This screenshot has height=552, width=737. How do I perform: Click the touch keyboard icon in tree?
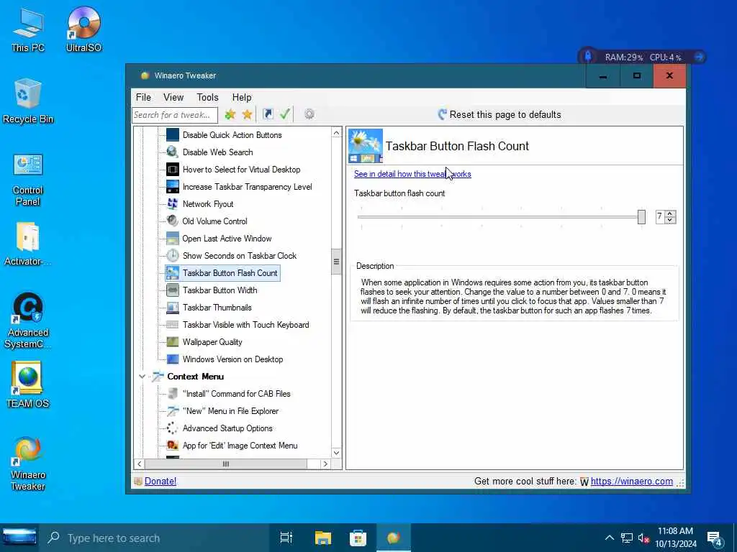point(173,325)
